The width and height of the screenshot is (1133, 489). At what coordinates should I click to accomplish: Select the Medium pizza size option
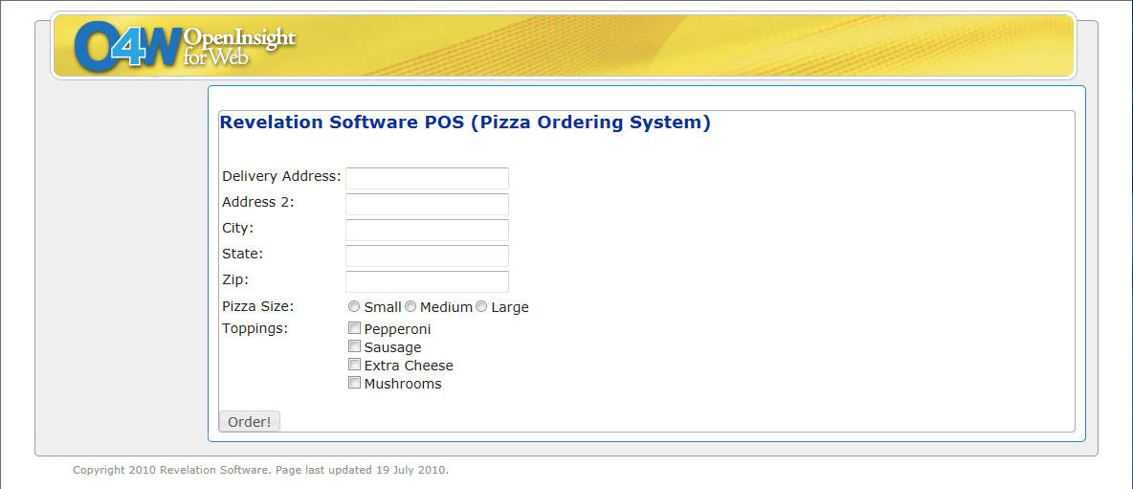pyautogui.click(x=411, y=306)
